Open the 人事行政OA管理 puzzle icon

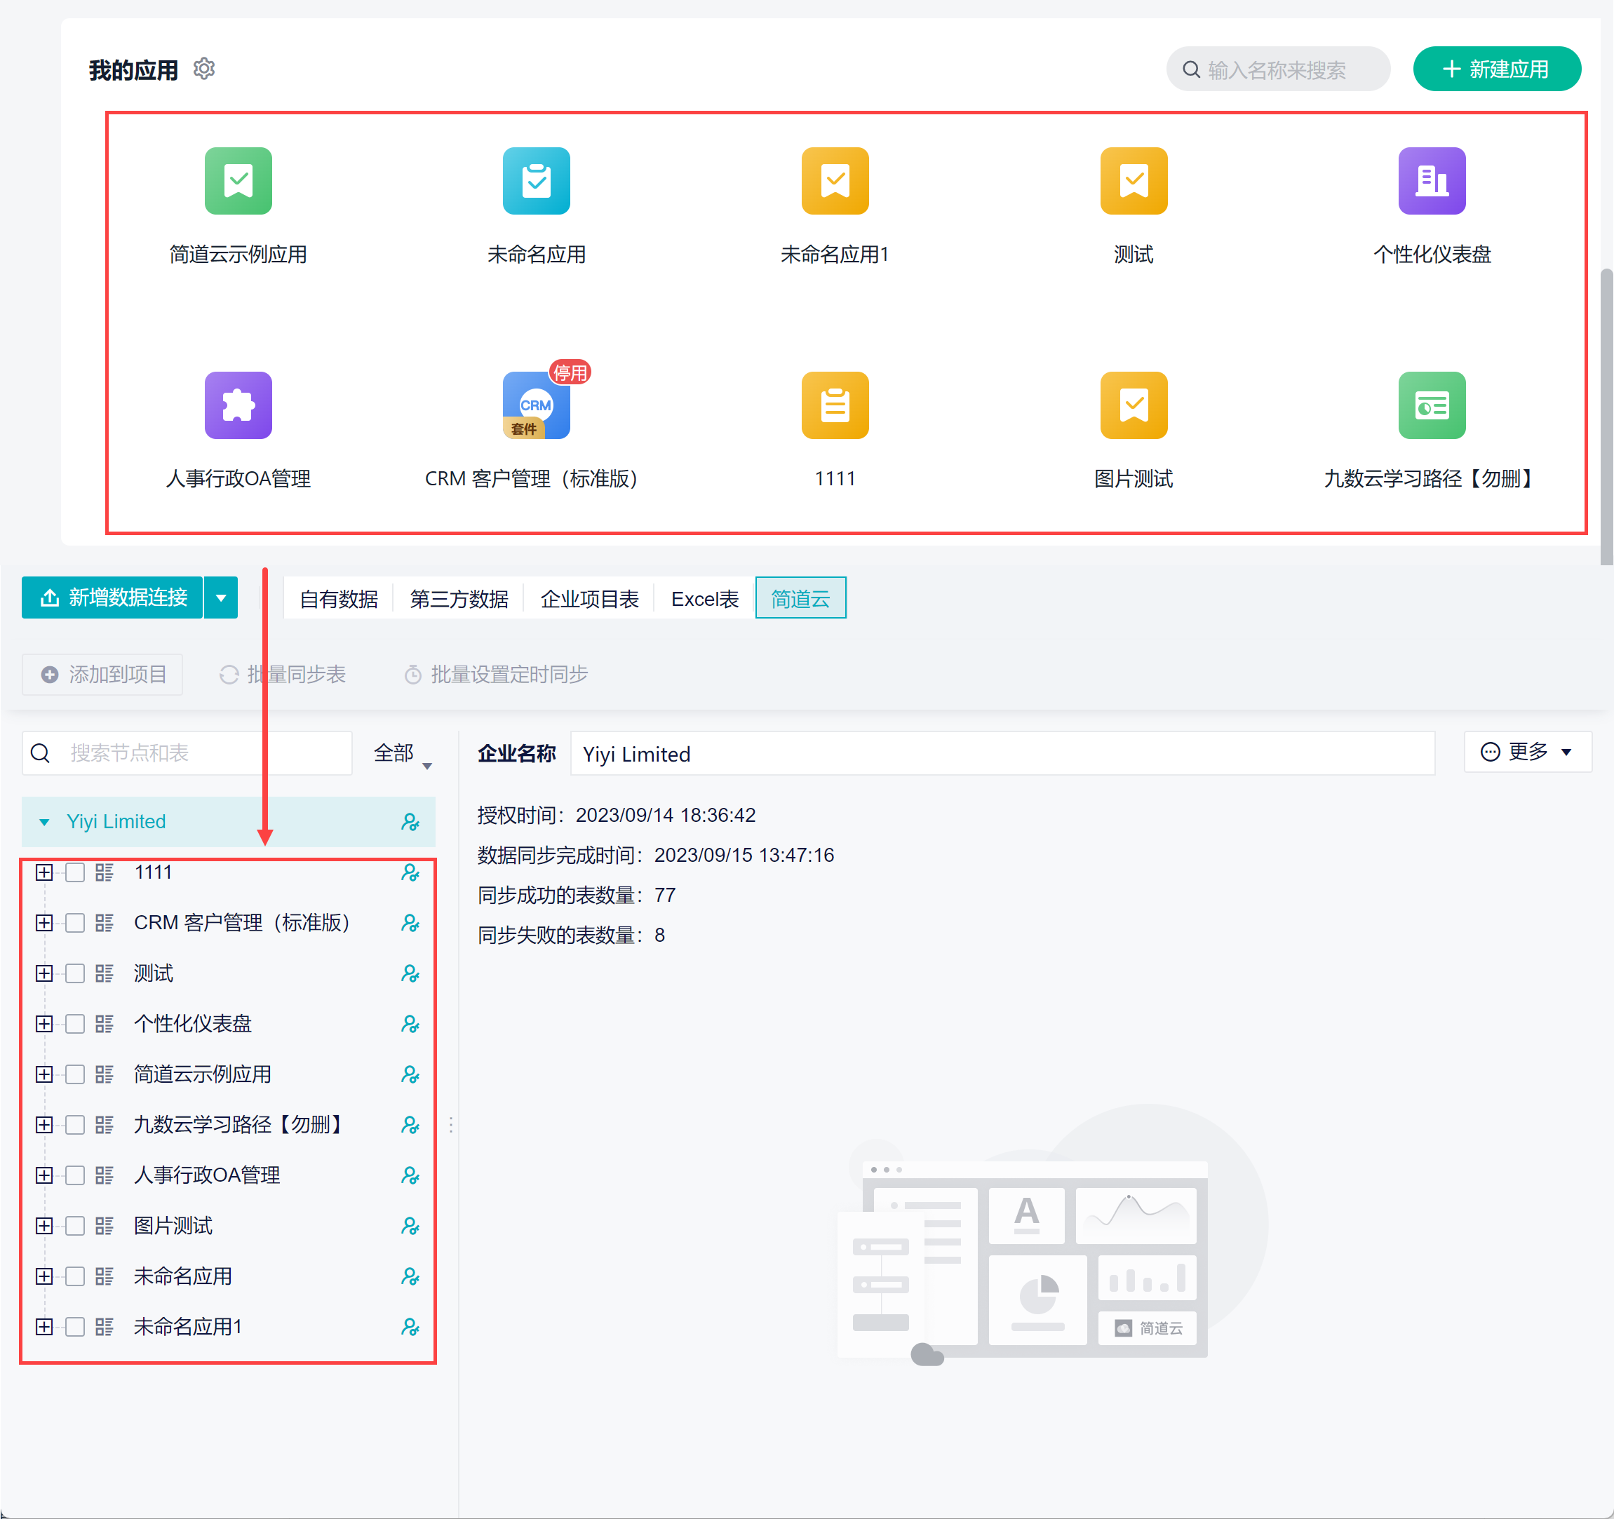(238, 405)
